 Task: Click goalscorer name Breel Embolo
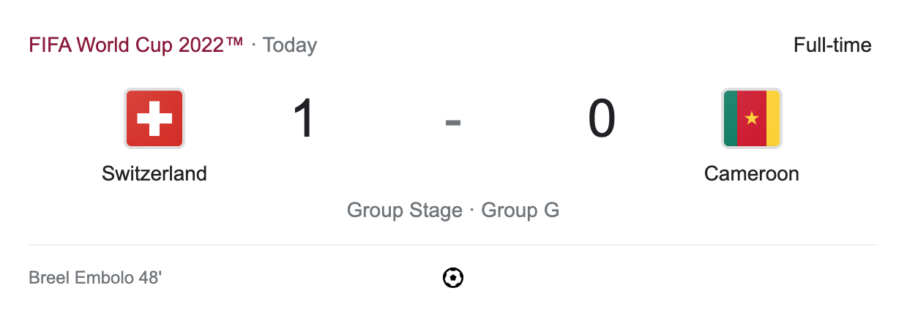[x=81, y=278]
